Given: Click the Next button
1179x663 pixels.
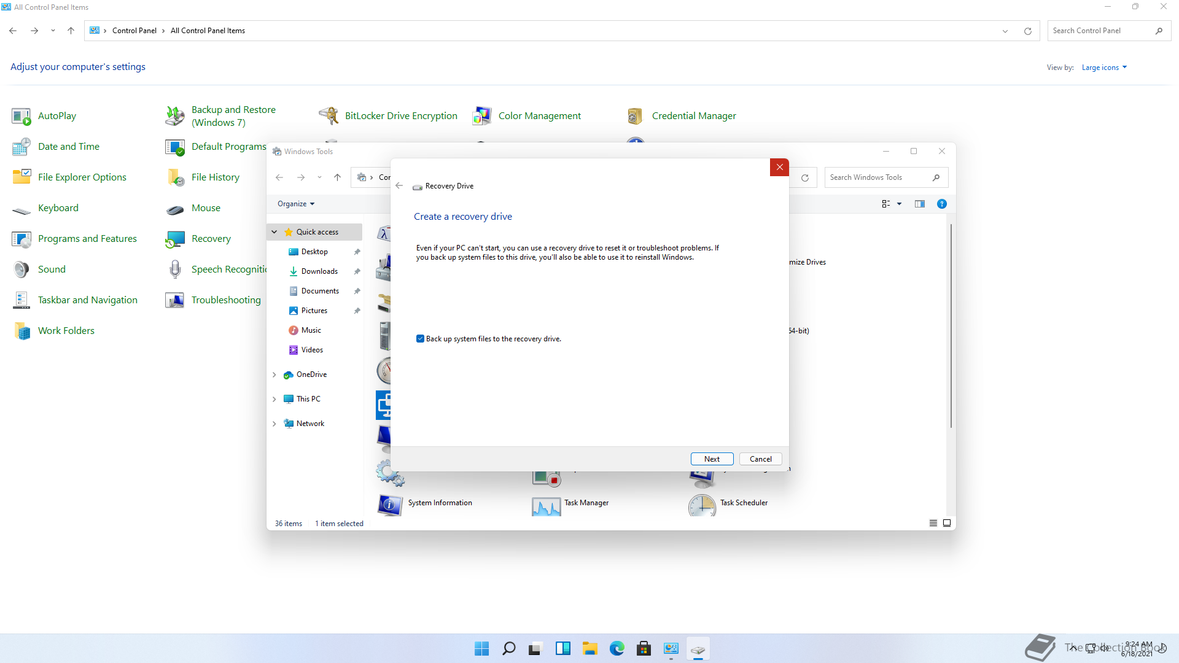Looking at the screenshot, I should coord(712,459).
